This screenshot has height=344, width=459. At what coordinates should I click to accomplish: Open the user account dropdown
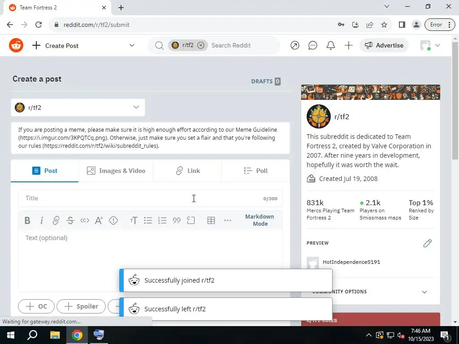coord(430,45)
